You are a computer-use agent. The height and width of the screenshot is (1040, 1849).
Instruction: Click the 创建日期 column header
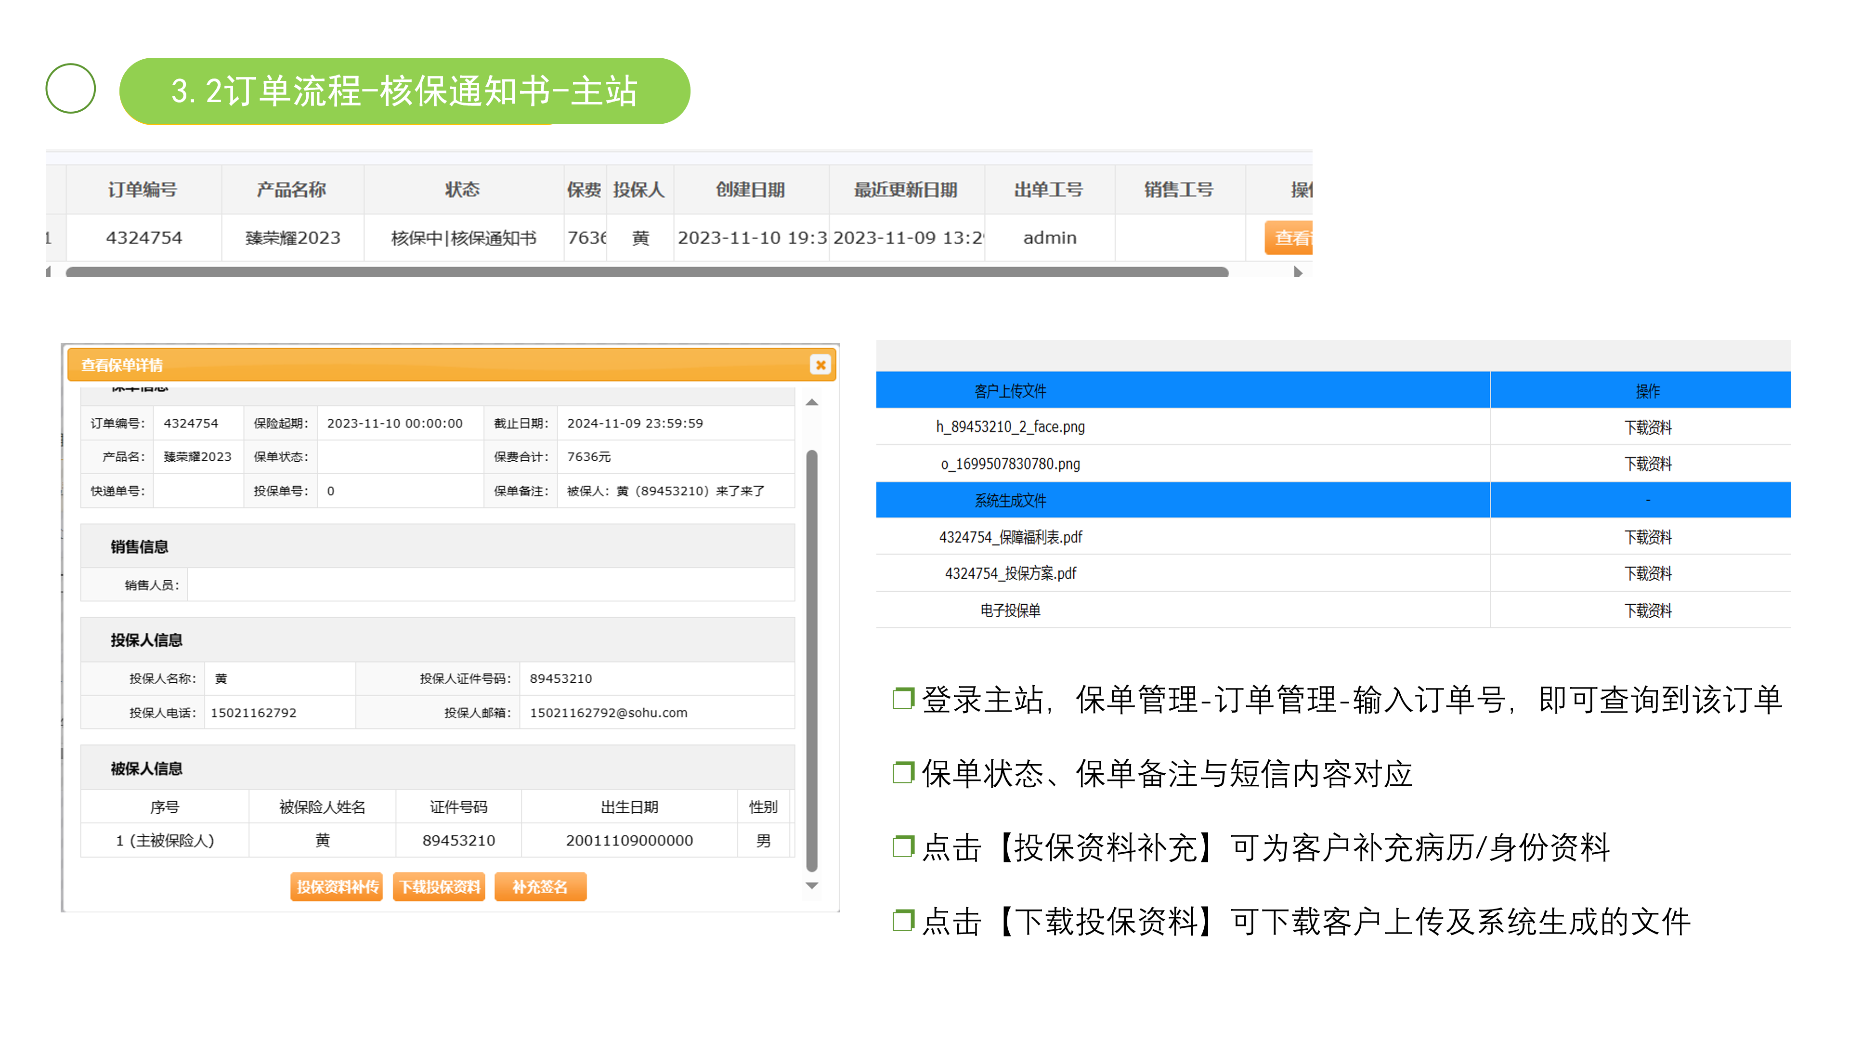(x=750, y=190)
